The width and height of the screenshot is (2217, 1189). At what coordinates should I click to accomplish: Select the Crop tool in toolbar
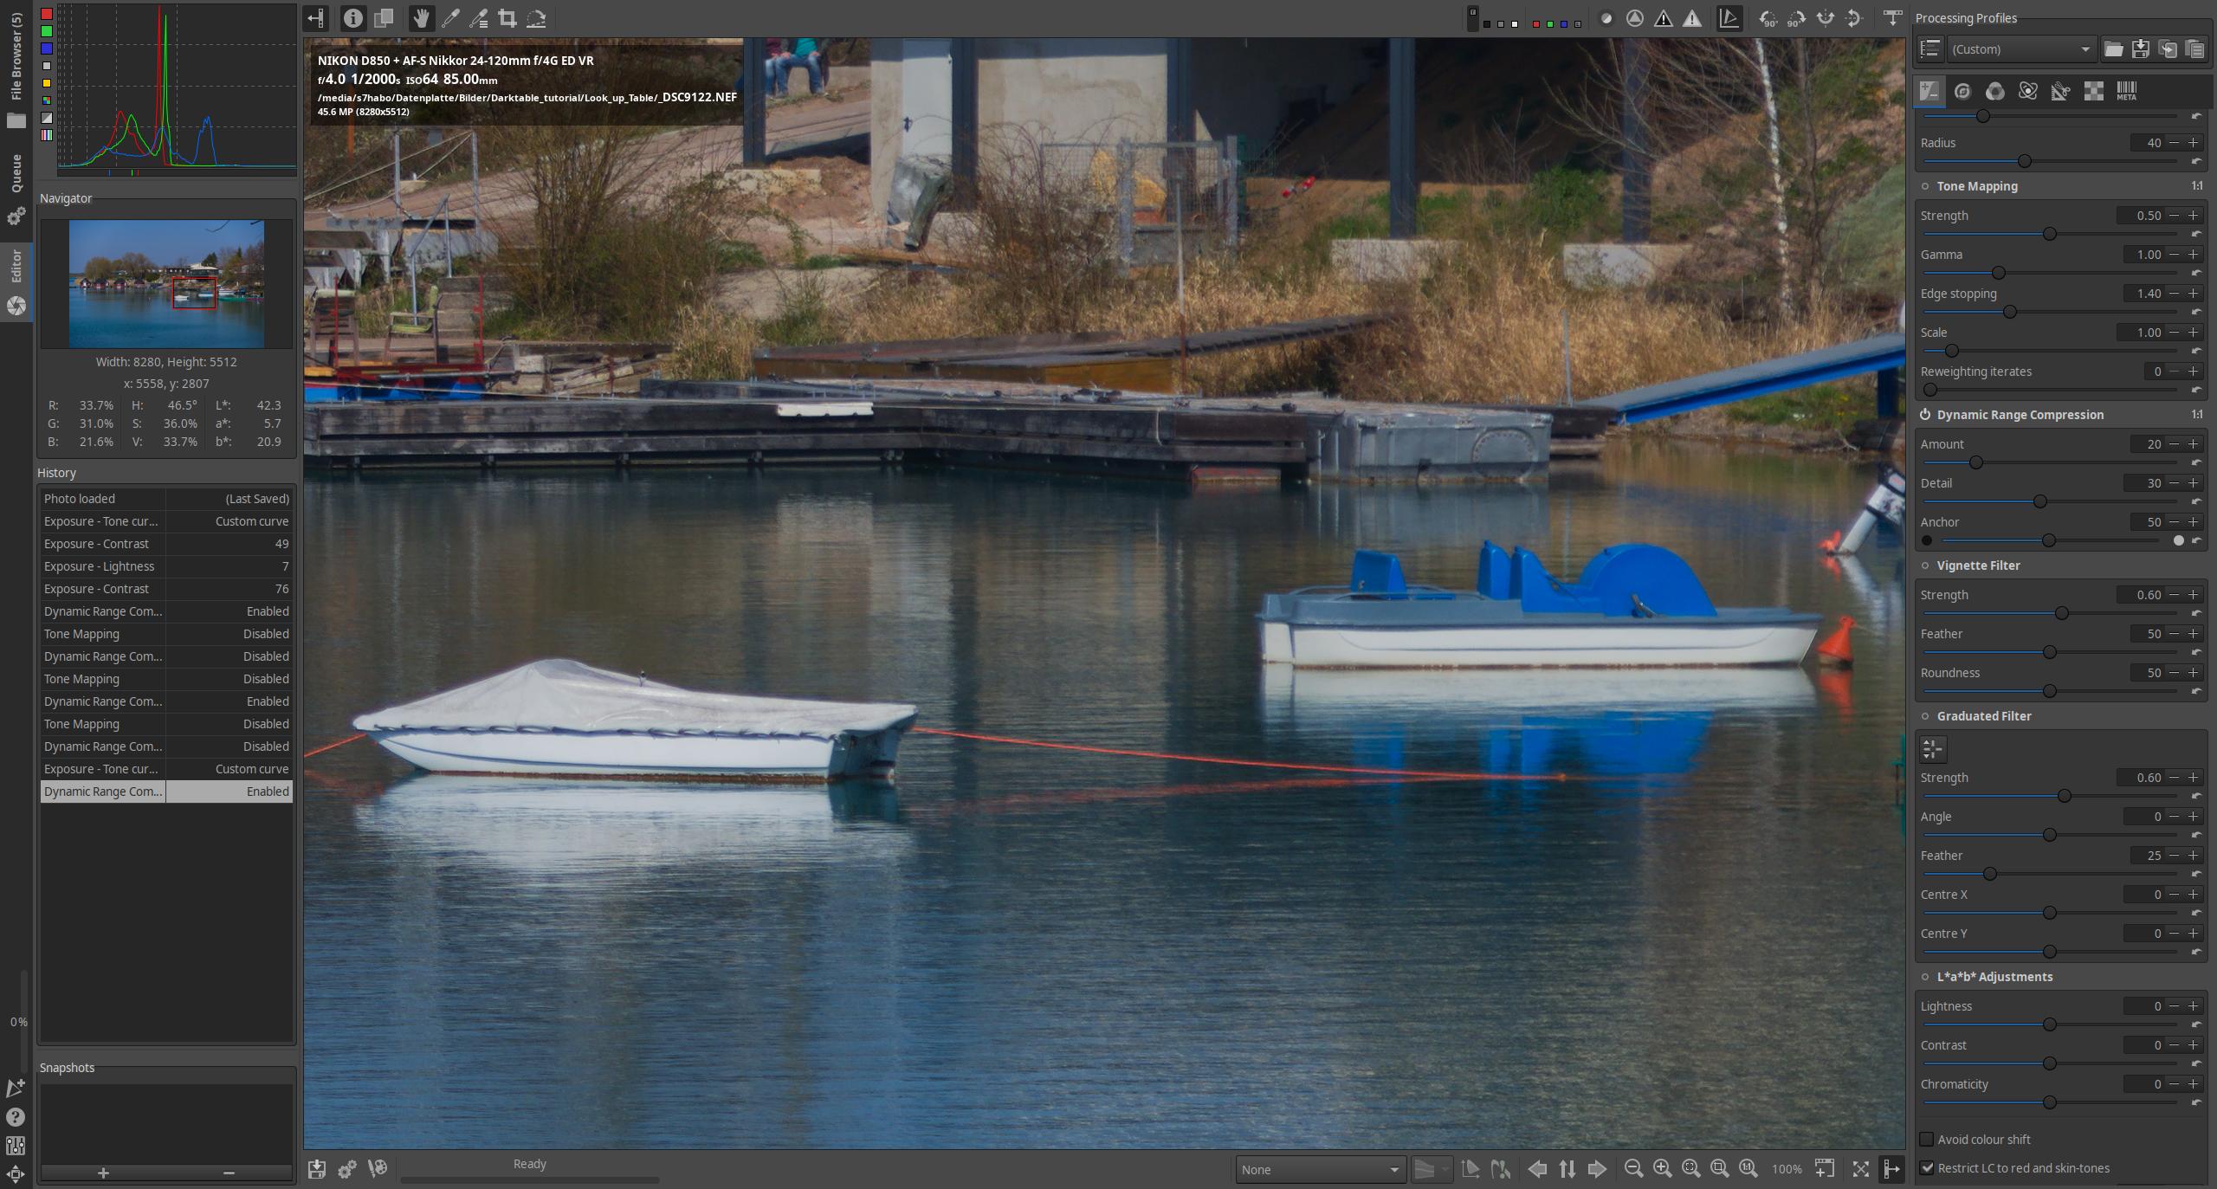[507, 18]
